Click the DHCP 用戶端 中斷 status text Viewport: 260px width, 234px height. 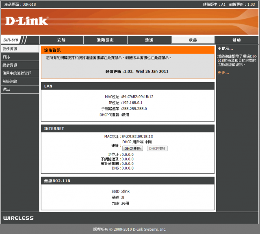(x=137, y=142)
